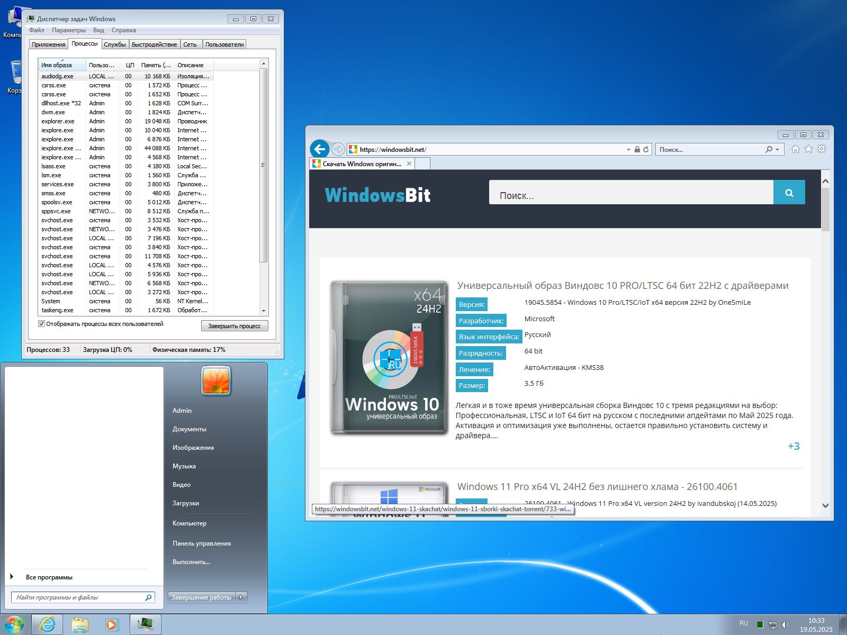Click Завершить процесс button
The image size is (847, 635).
[235, 326]
